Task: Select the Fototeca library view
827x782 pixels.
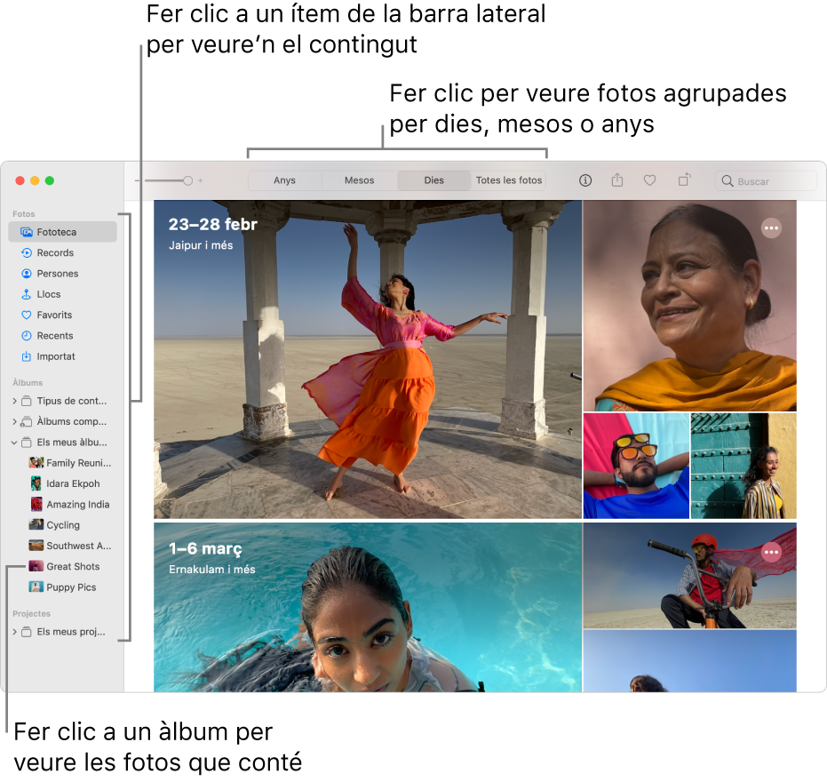Action: click(x=57, y=231)
